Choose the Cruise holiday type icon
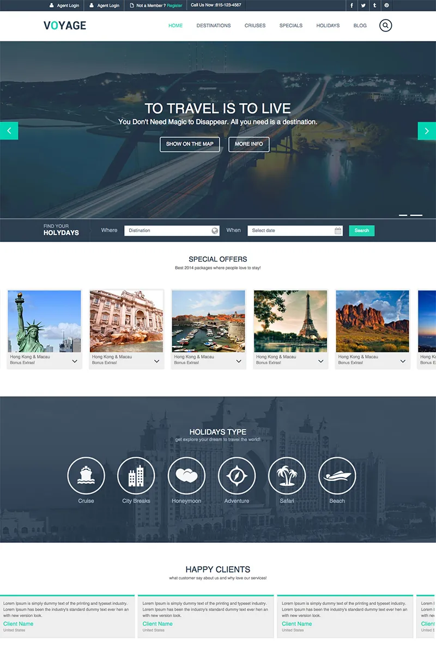The height and width of the screenshot is (654, 436). [x=86, y=476]
